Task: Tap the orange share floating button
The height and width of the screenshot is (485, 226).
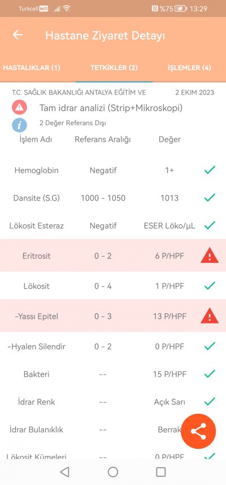Action: pyautogui.click(x=198, y=431)
